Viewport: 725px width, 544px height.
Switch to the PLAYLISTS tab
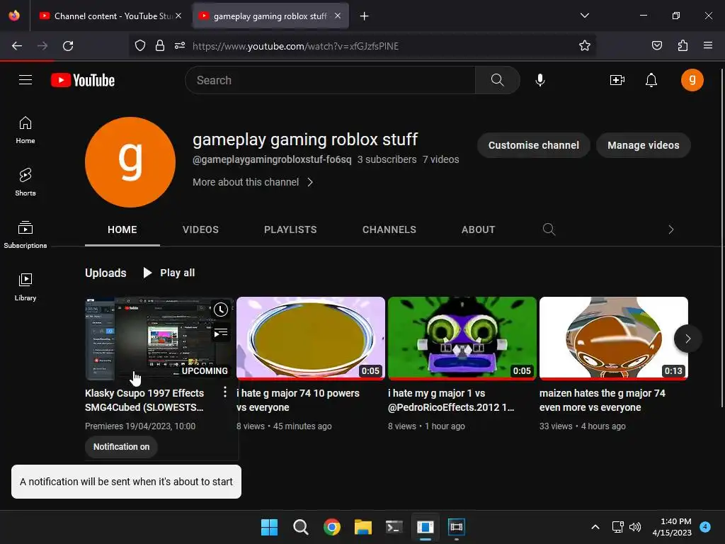(290, 229)
